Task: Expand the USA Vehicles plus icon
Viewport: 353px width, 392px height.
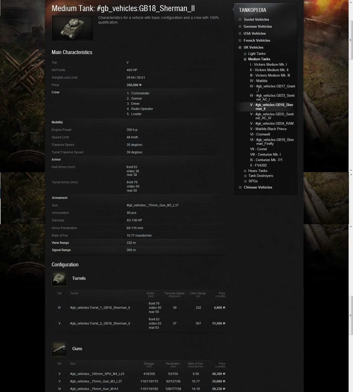Action: [240, 34]
